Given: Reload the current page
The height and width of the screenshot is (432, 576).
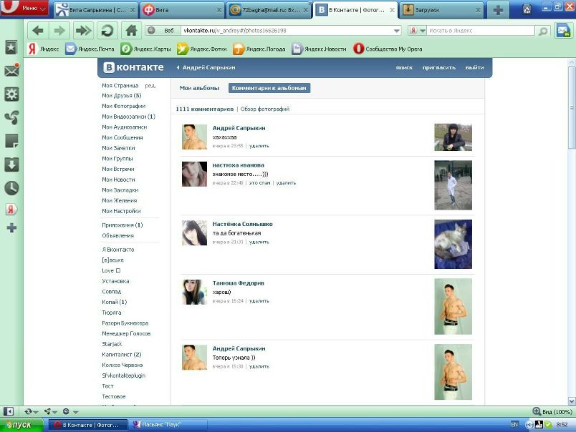Looking at the screenshot, I should 107,31.
